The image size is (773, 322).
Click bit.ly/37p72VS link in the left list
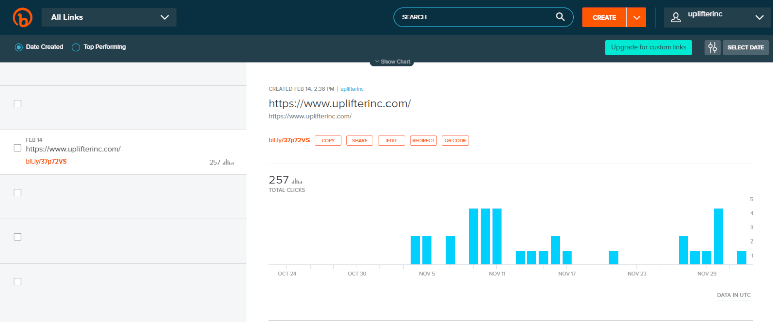[46, 162]
